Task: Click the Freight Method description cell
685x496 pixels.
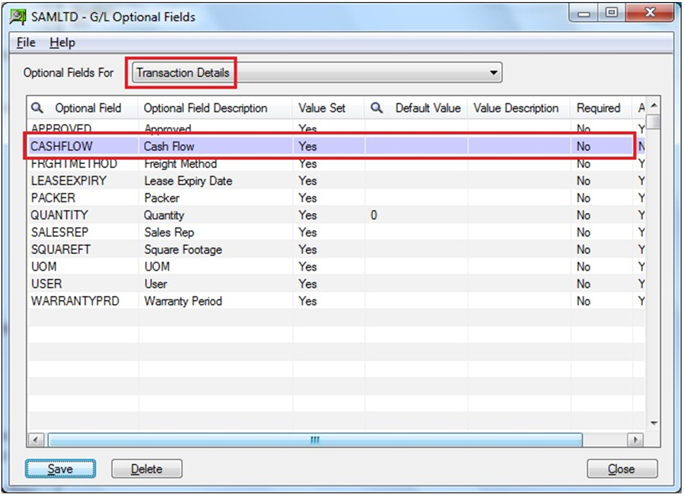Action: (x=215, y=164)
